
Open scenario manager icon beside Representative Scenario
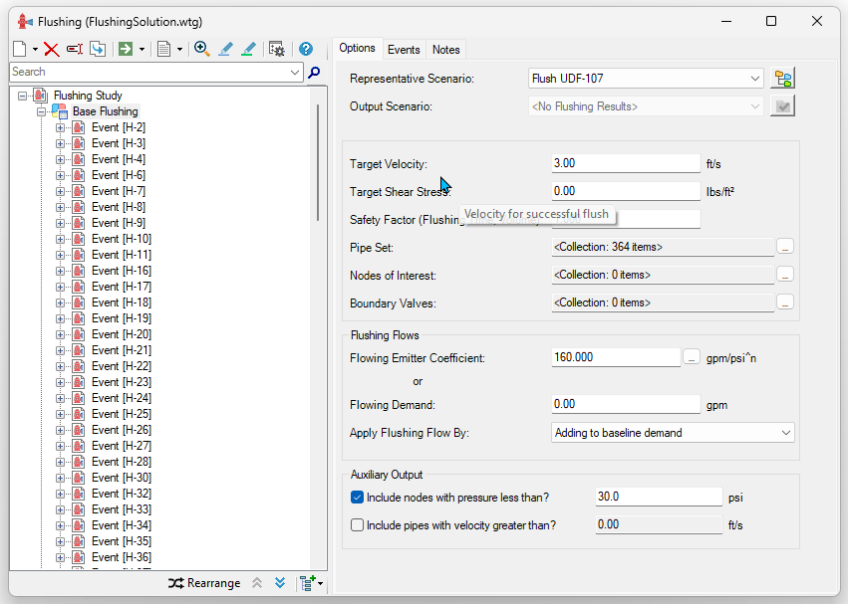pos(782,79)
